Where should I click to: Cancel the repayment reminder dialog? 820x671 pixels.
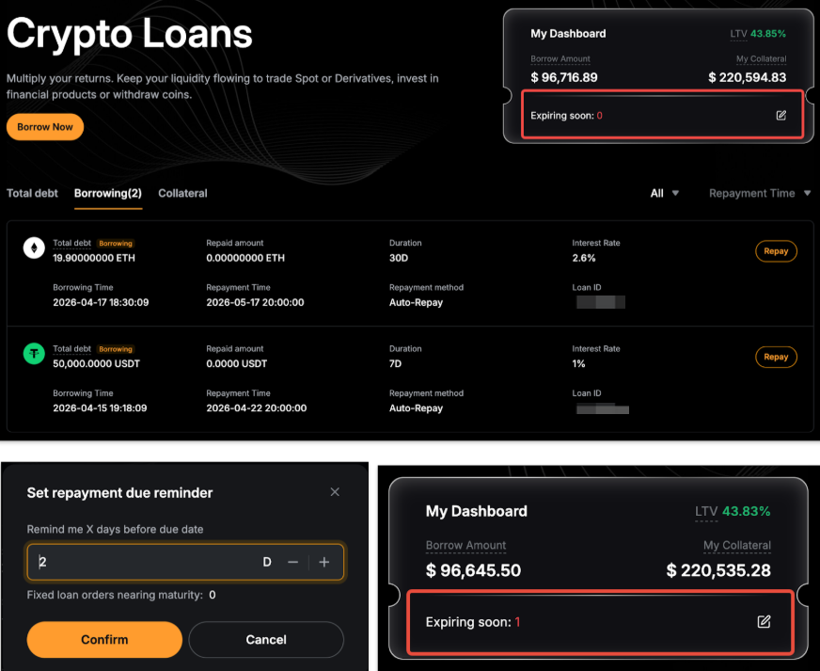click(266, 639)
